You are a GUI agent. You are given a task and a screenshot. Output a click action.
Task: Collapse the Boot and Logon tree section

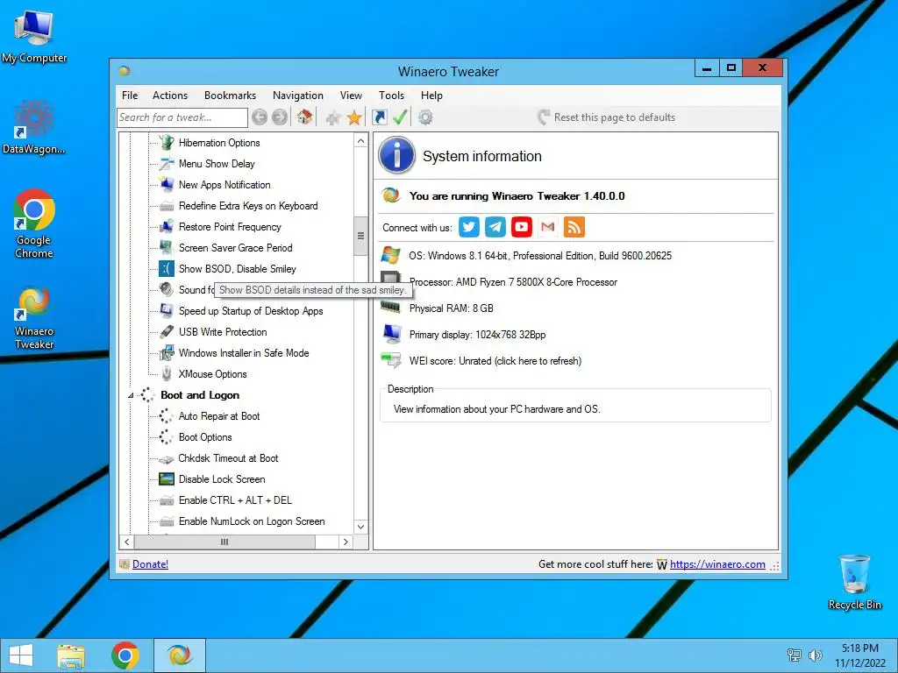coord(131,395)
